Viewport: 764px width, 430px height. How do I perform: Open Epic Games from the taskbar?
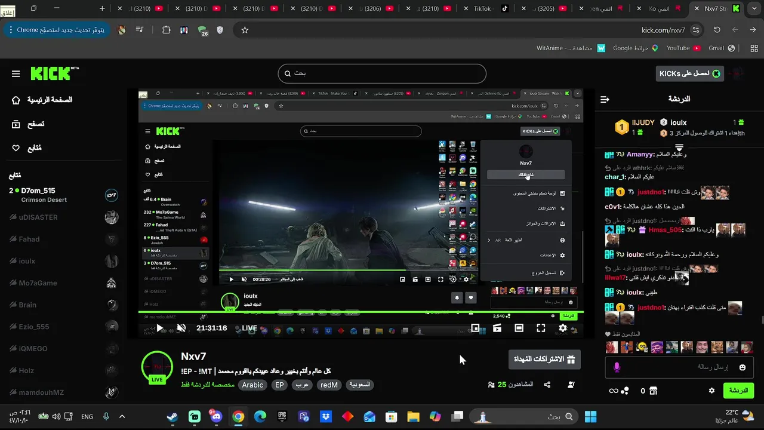282,417
